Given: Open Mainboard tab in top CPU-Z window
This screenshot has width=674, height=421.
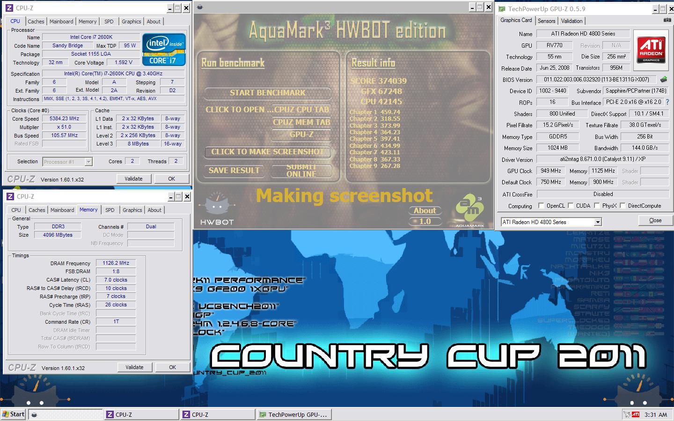Looking at the screenshot, I should (x=61, y=22).
